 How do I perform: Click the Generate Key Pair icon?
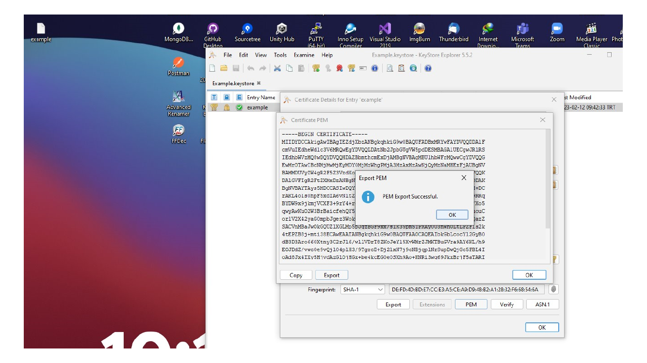click(316, 68)
